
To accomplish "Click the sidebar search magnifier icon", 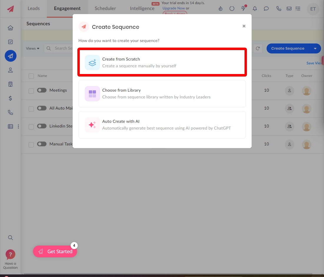I will click(x=10, y=238).
